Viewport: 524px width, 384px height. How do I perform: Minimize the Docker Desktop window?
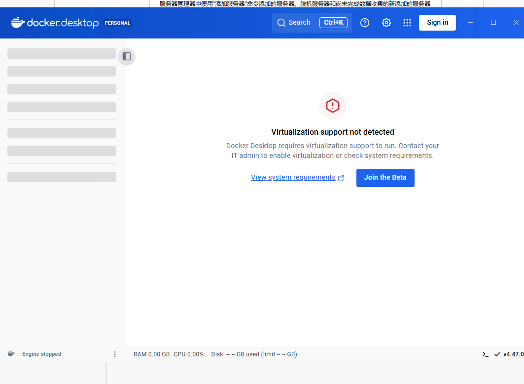(471, 22)
